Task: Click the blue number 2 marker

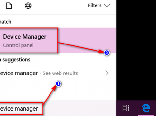Action: (x=106, y=53)
